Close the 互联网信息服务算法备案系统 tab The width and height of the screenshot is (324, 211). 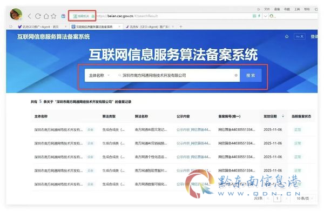[x=119, y=27]
